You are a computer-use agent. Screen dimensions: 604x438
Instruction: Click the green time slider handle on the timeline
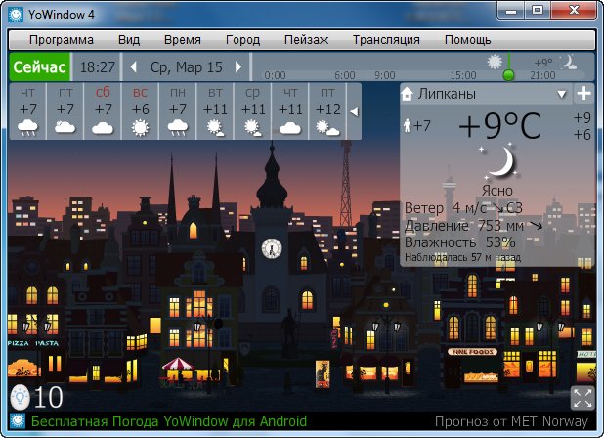tap(507, 72)
